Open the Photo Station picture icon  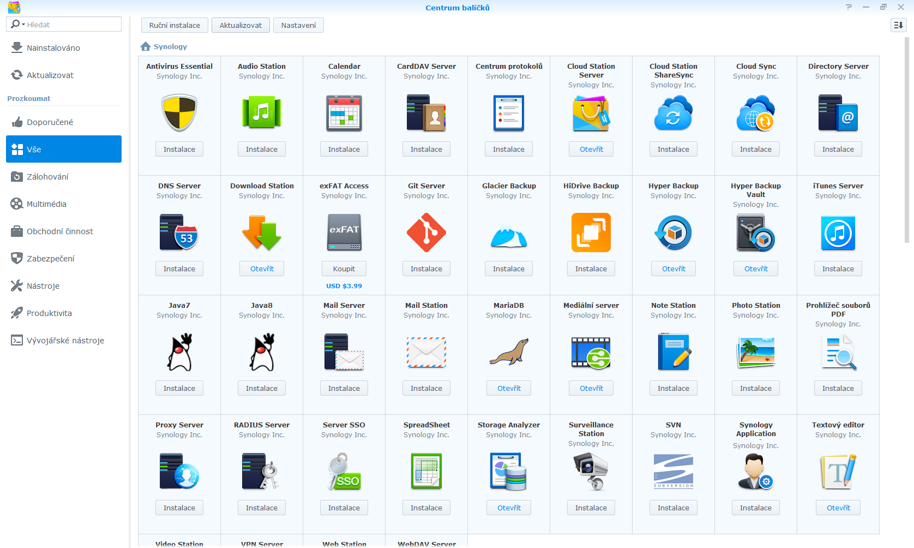point(756,352)
